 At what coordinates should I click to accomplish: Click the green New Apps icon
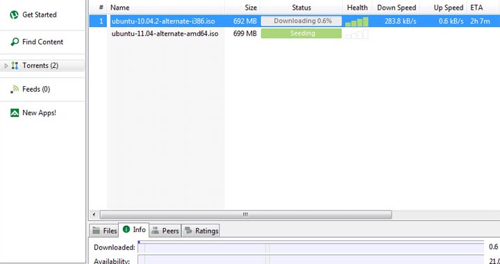coord(15,113)
